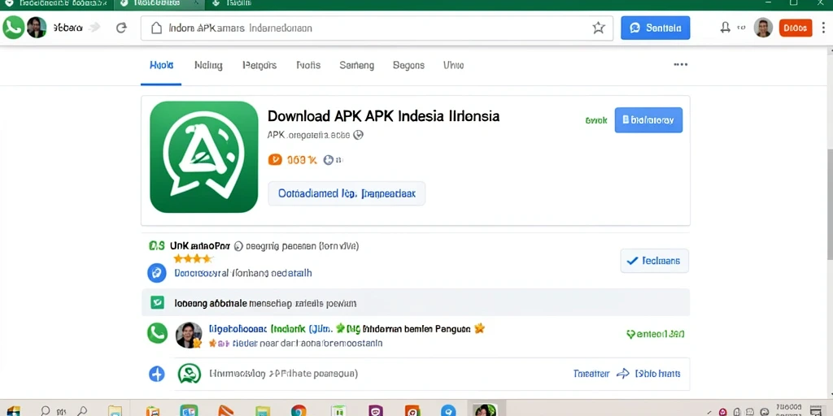Click the globe icon next to the rating
This screenshot has width=833, height=416.
[329, 159]
